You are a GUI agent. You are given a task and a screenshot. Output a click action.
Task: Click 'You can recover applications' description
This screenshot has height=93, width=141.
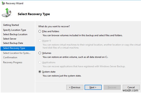84,66
